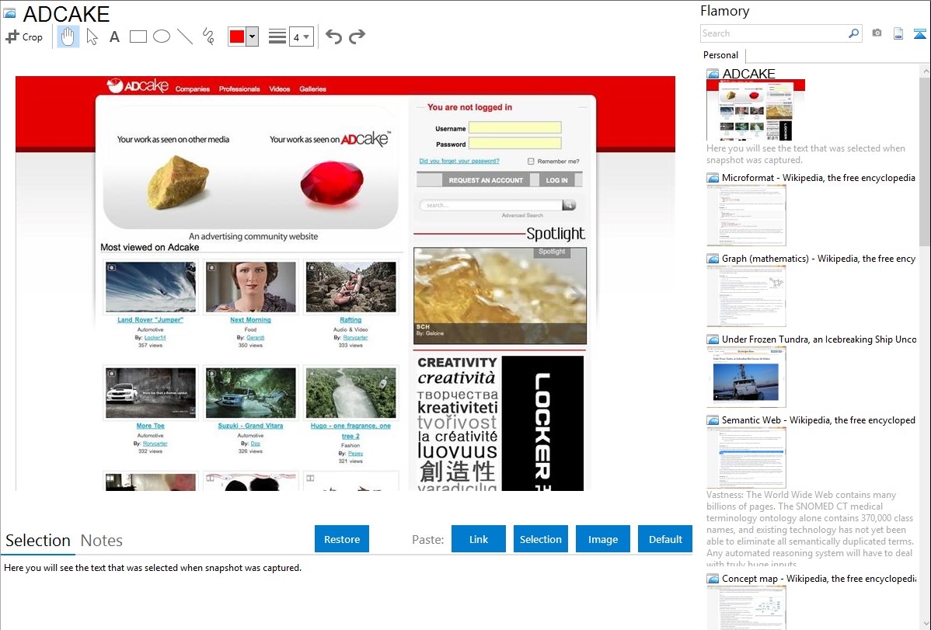Click the Spotlight featured image

[x=500, y=296]
